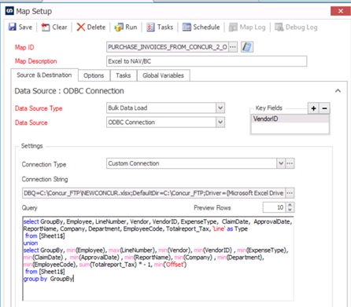Click the Clear toolbar icon
Image resolution: width=351 pixels, height=307 pixels.
coord(46,27)
